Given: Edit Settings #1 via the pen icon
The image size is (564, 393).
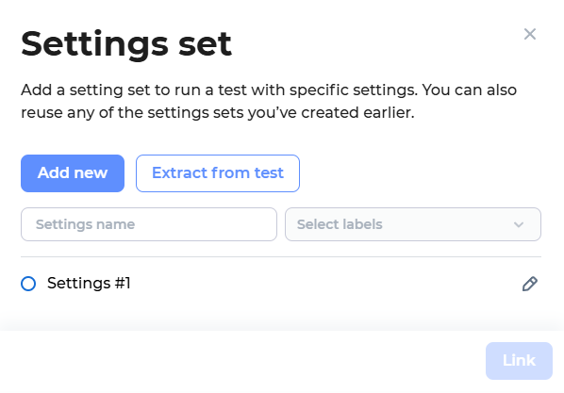Looking at the screenshot, I should click(530, 284).
